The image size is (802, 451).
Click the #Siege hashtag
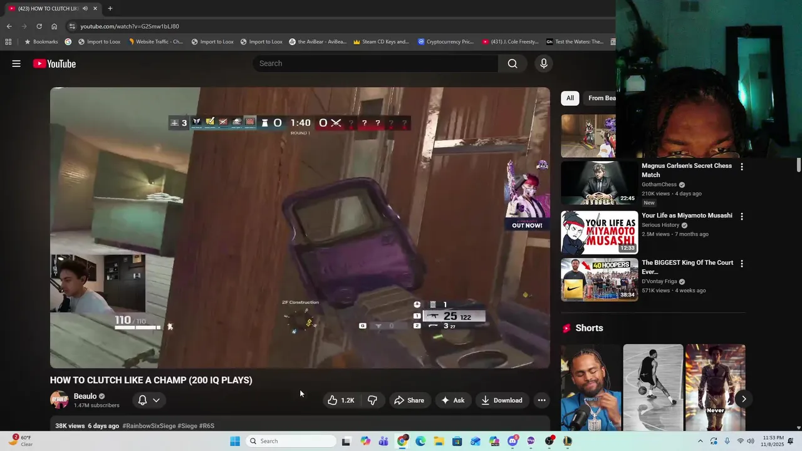pos(187,426)
